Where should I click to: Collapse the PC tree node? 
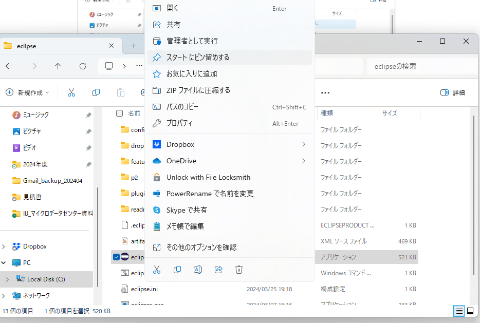tap(4, 263)
